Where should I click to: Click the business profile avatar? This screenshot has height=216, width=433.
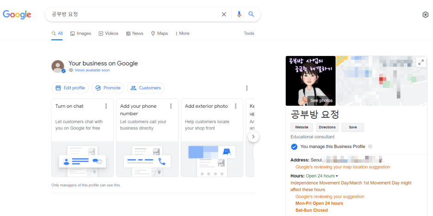pyautogui.click(x=58, y=66)
